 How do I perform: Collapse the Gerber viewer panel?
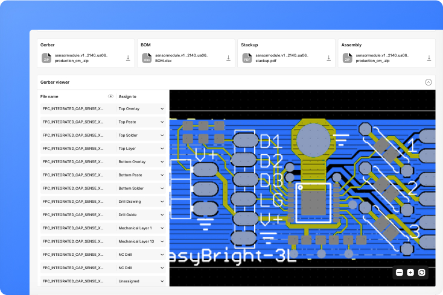pos(429,82)
